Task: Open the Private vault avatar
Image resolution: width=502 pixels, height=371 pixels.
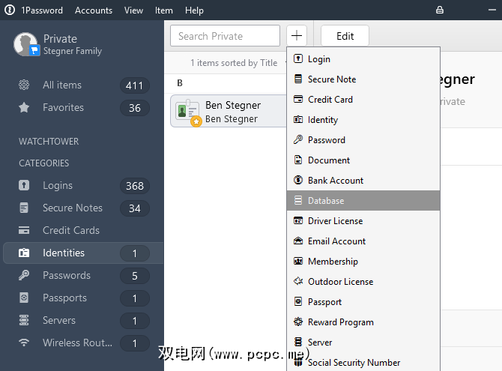Action: (26, 44)
